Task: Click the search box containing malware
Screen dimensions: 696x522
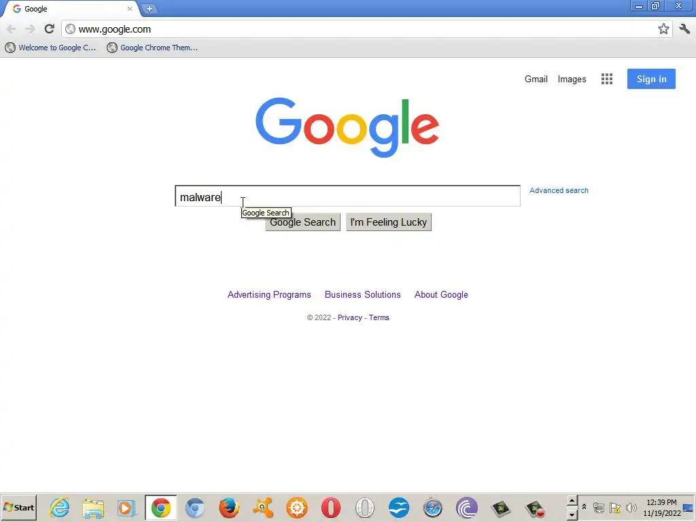Action: pyautogui.click(x=347, y=196)
